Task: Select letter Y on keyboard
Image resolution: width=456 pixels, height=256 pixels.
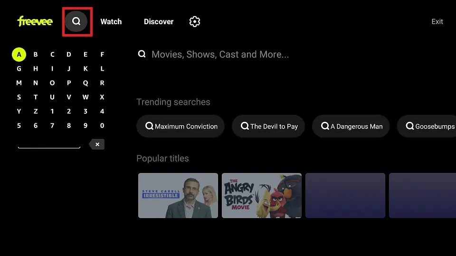Action: (19, 111)
